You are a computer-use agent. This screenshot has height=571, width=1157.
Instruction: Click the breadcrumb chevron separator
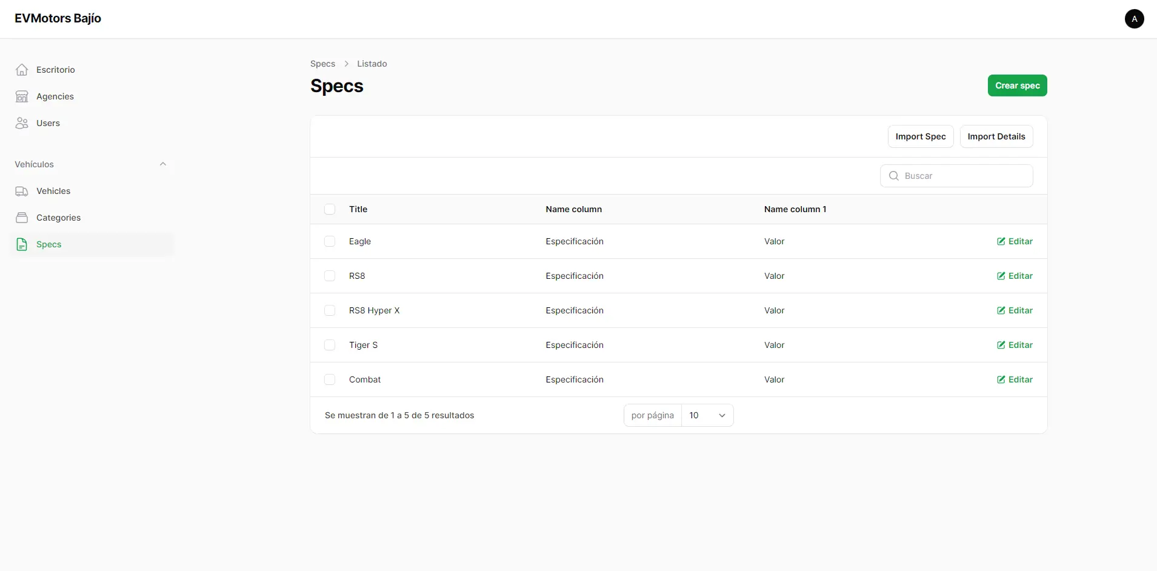[x=346, y=64]
